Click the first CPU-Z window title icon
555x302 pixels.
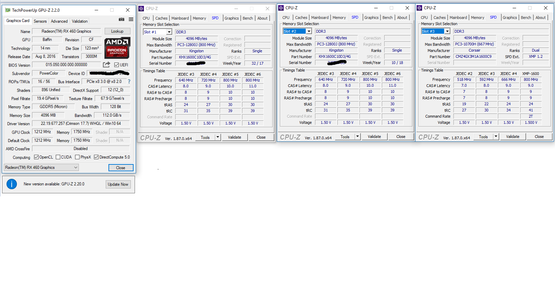[141, 9]
